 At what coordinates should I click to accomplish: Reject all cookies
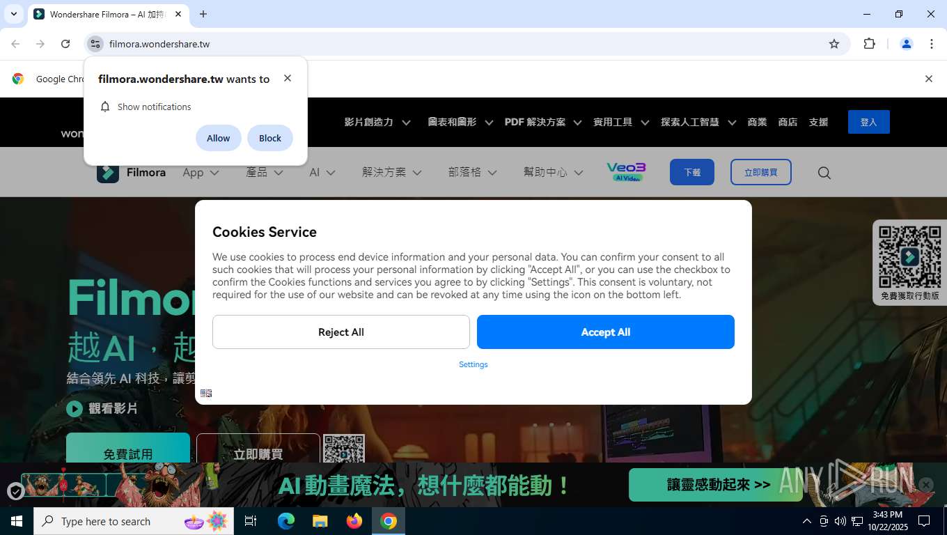[341, 332]
